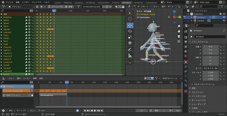The height and width of the screenshot is (116, 227).
Task: Select the Measure tool
Action: 130,55
